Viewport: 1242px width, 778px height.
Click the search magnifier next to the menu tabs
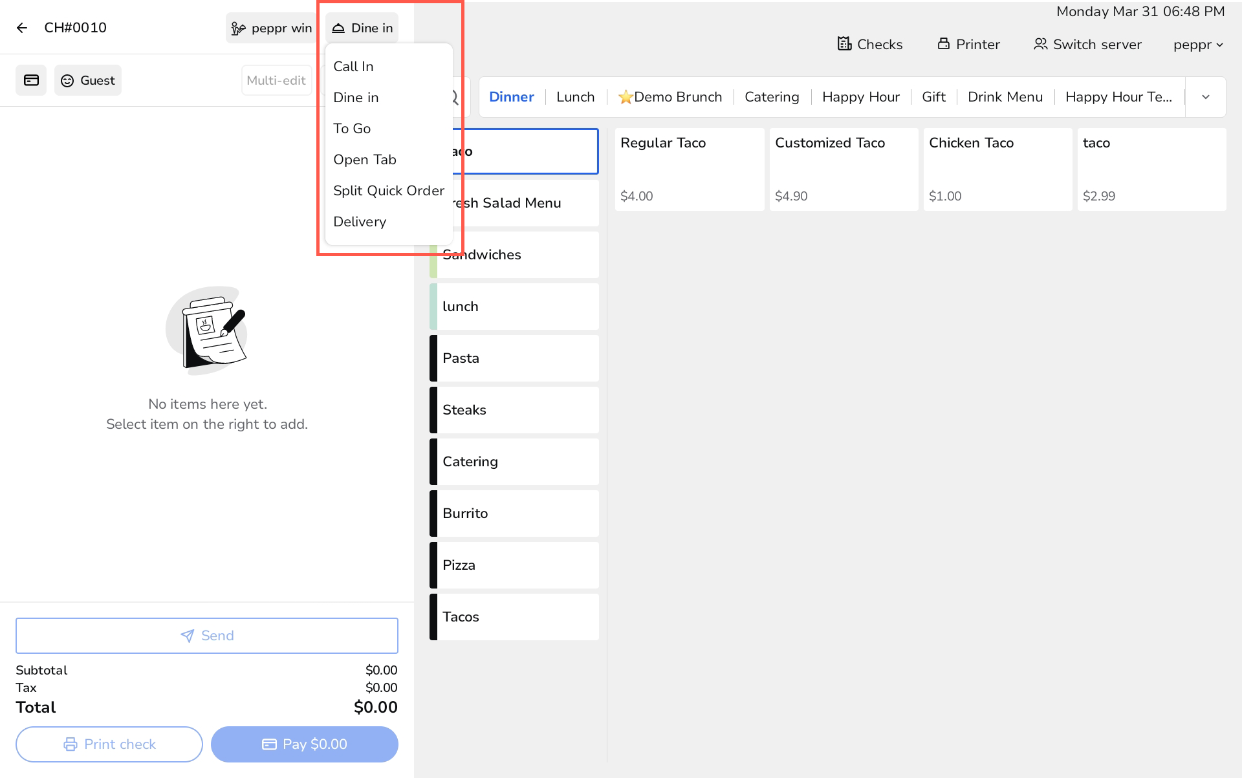click(x=453, y=96)
